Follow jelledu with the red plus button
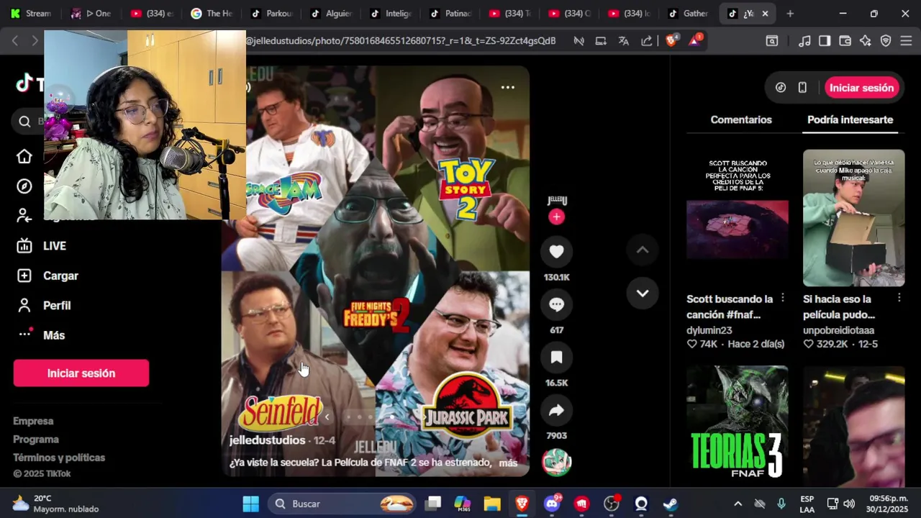Screen dimensions: 921x518 (556, 217)
